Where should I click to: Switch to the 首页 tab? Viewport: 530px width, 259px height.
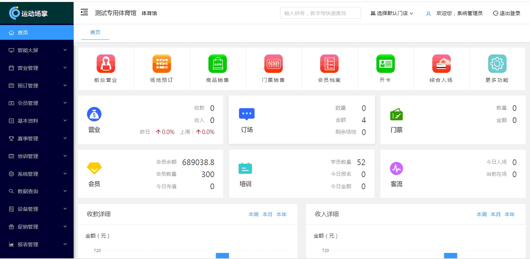[95, 32]
